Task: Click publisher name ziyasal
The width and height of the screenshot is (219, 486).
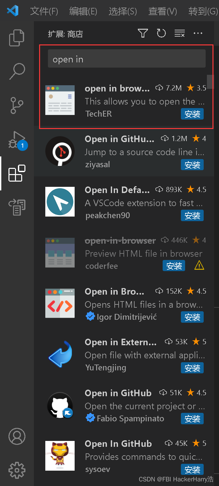Action: (98, 164)
